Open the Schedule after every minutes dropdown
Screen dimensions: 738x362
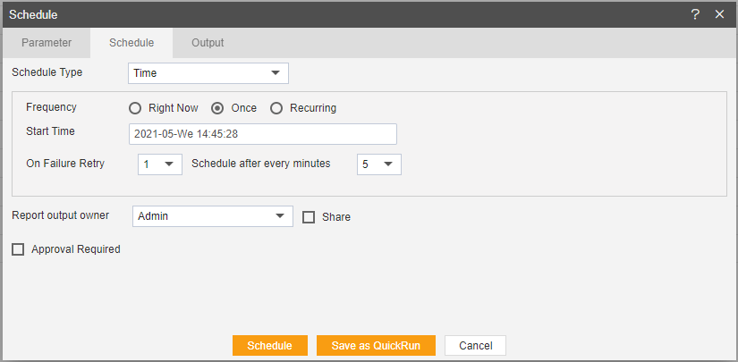[x=379, y=164]
